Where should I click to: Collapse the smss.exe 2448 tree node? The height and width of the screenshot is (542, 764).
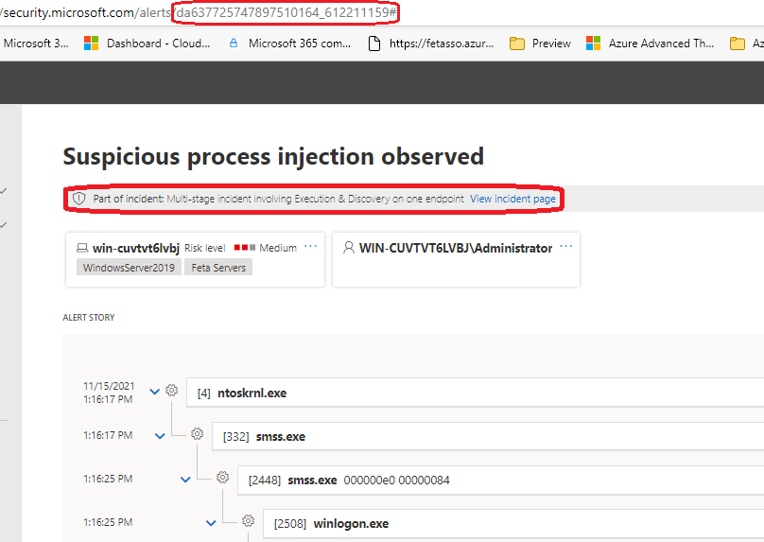[x=185, y=480]
